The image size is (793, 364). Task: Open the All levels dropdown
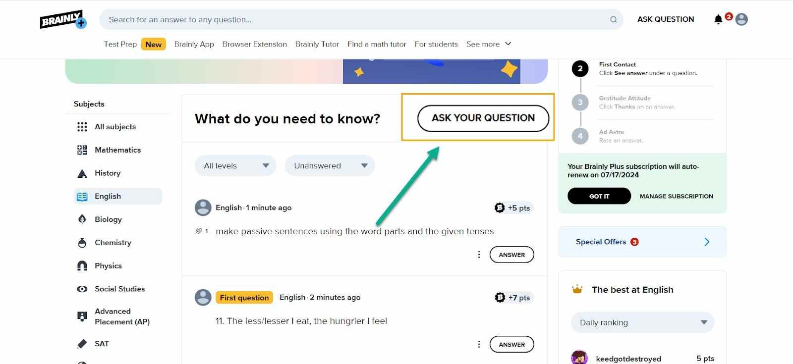pos(236,166)
